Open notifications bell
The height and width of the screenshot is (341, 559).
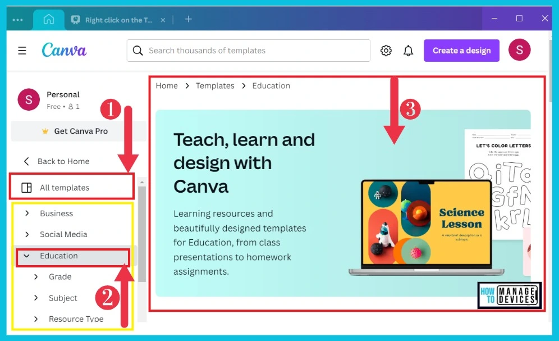point(408,51)
